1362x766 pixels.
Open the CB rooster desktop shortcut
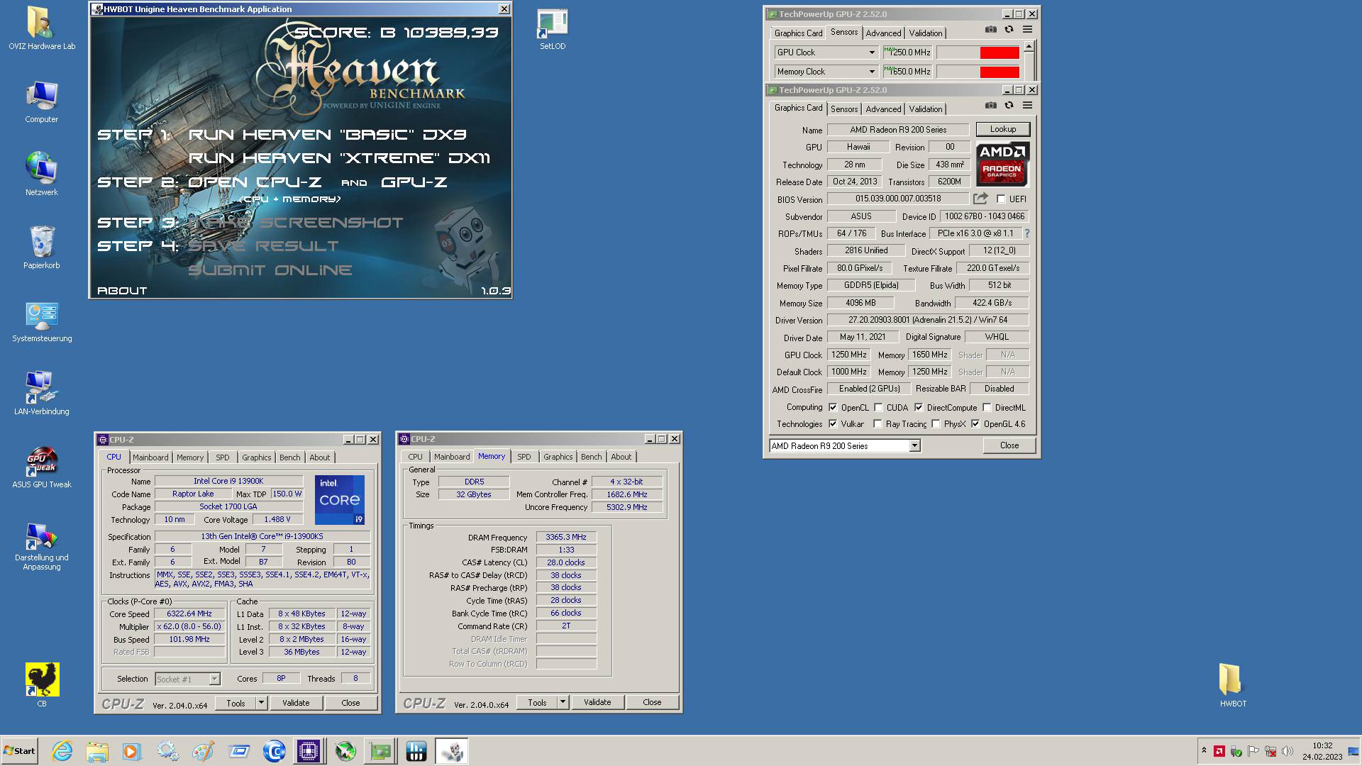tap(42, 685)
